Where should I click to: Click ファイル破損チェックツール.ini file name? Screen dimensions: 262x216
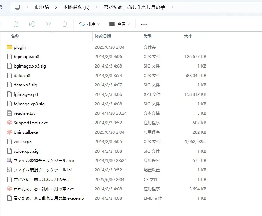point(43,170)
